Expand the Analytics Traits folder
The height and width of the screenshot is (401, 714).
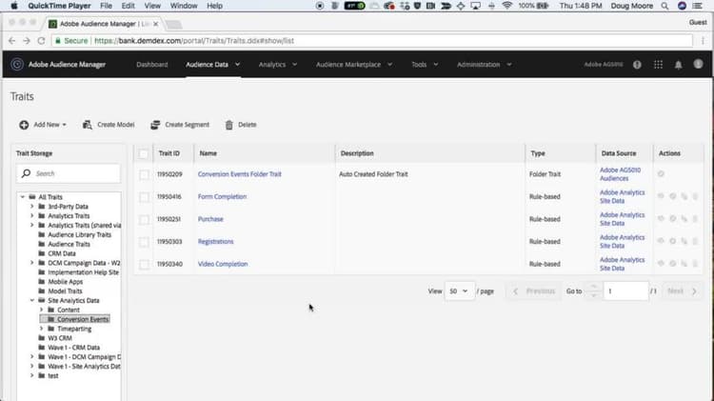click(31, 215)
